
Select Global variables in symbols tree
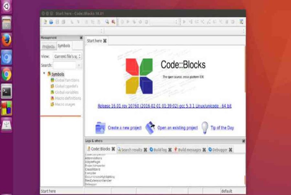tap(67, 92)
